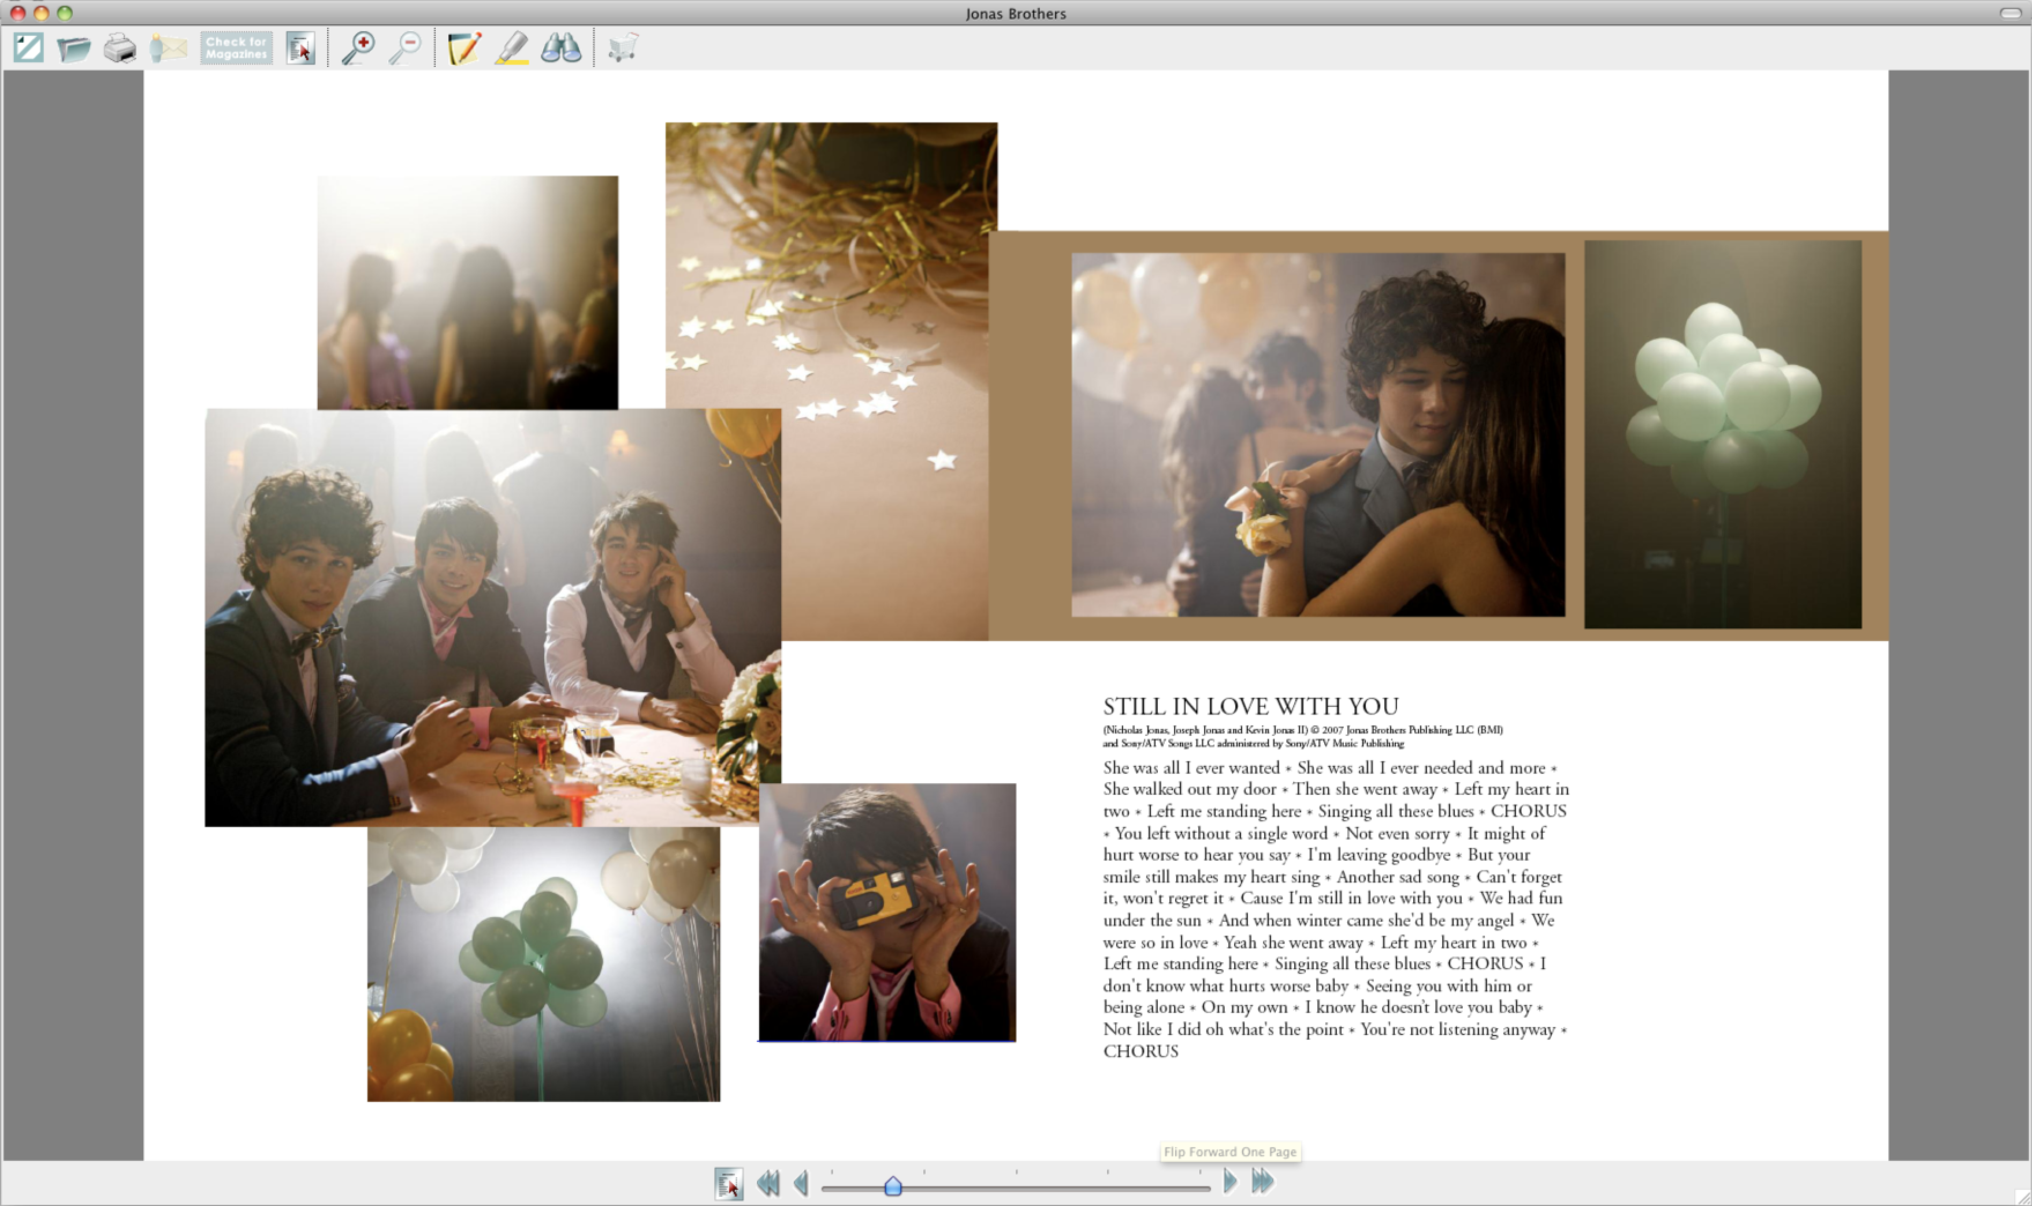Viewport: 2032px width, 1206px height.
Task: Click the page and cursor icon in the bottom bar
Action: (x=729, y=1183)
